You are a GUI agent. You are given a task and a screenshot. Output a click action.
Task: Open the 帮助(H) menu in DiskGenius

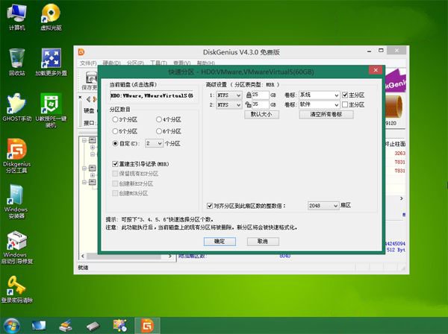pos(206,63)
